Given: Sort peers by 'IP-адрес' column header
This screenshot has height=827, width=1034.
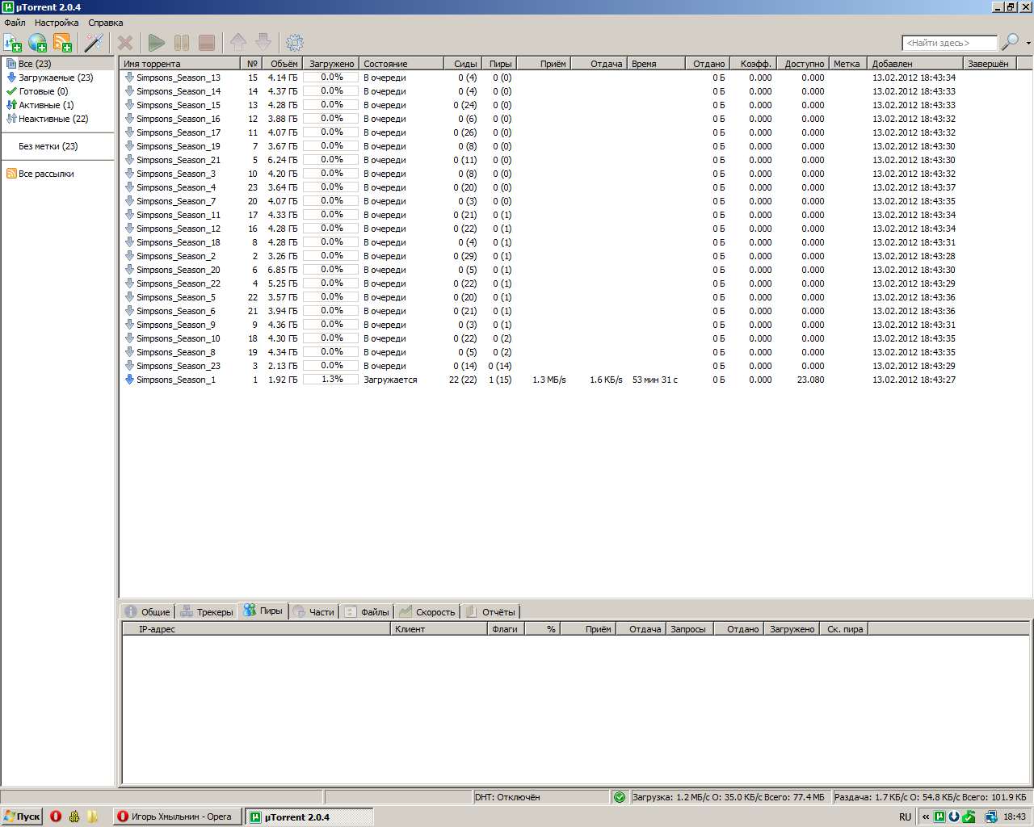Looking at the screenshot, I should click(x=257, y=629).
